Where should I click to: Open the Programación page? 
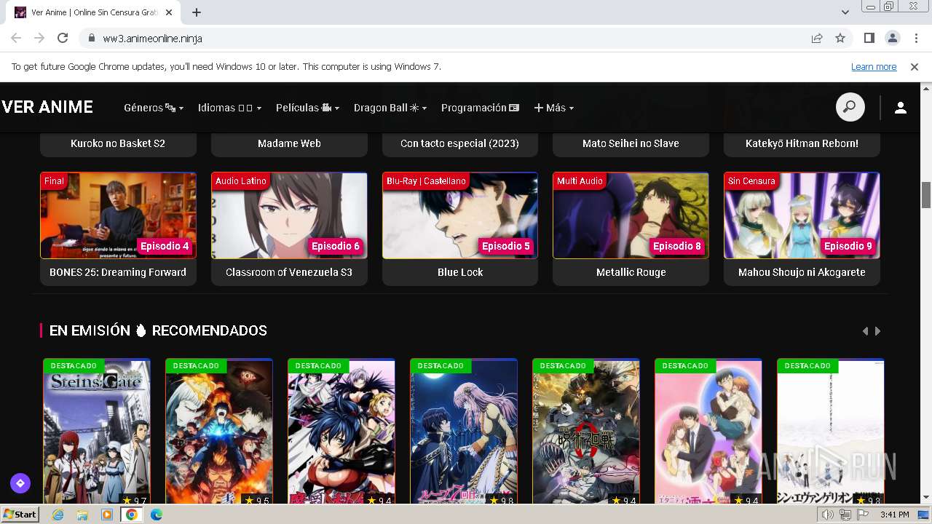tap(480, 108)
